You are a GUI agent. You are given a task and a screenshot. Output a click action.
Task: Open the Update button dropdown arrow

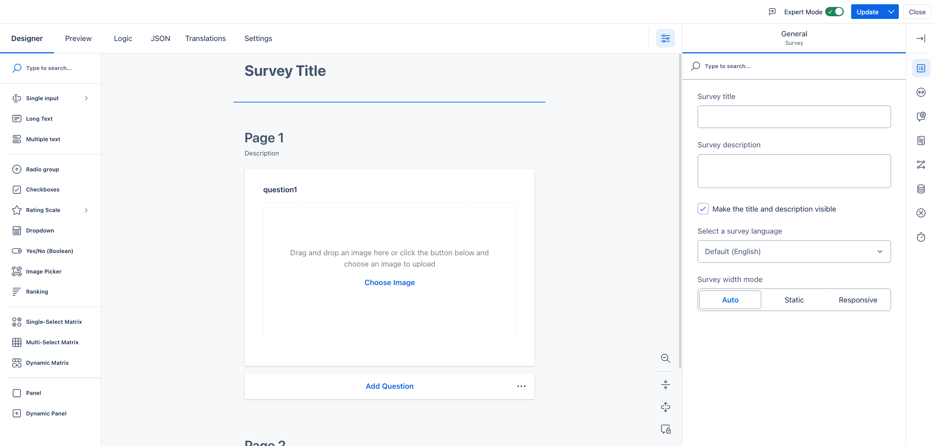pyautogui.click(x=891, y=12)
